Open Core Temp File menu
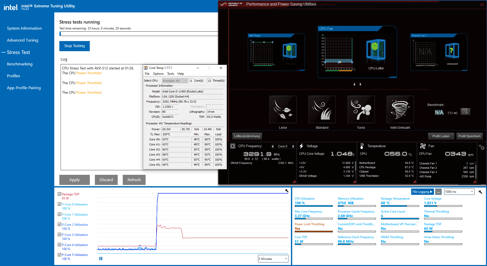 point(147,74)
